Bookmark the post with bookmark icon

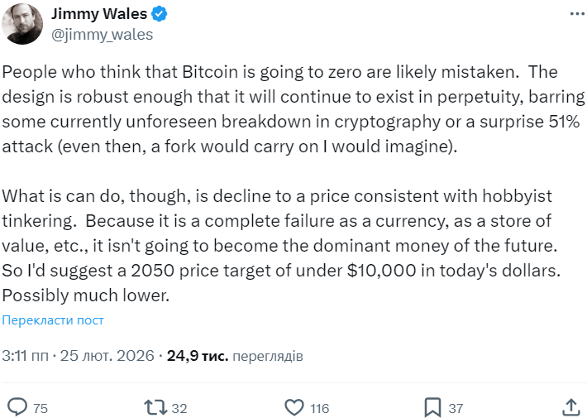pyautogui.click(x=432, y=407)
